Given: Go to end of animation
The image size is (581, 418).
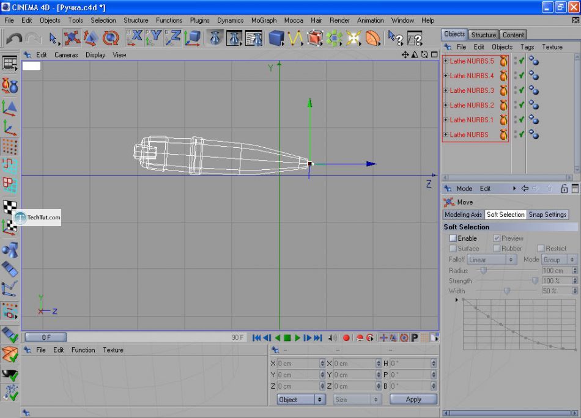Looking at the screenshot, I should click(318, 338).
